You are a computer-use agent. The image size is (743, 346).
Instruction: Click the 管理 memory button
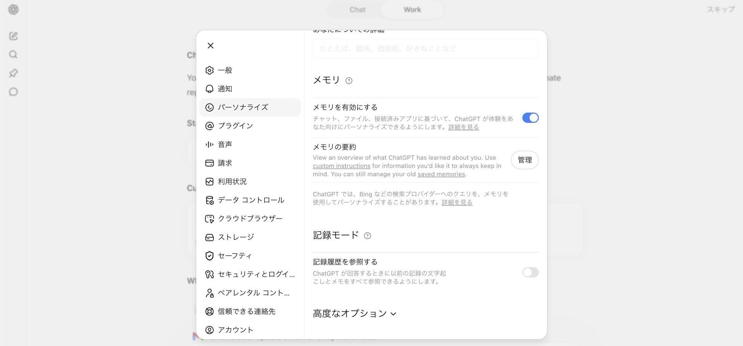pyautogui.click(x=525, y=160)
